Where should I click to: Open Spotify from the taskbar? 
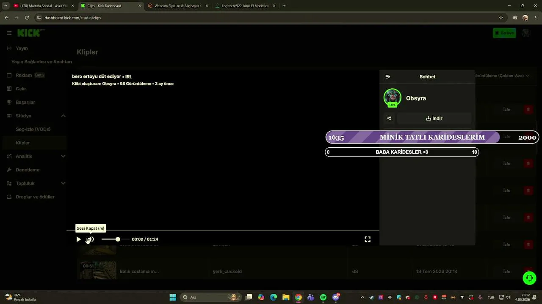pyautogui.click(x=323, y=297)
